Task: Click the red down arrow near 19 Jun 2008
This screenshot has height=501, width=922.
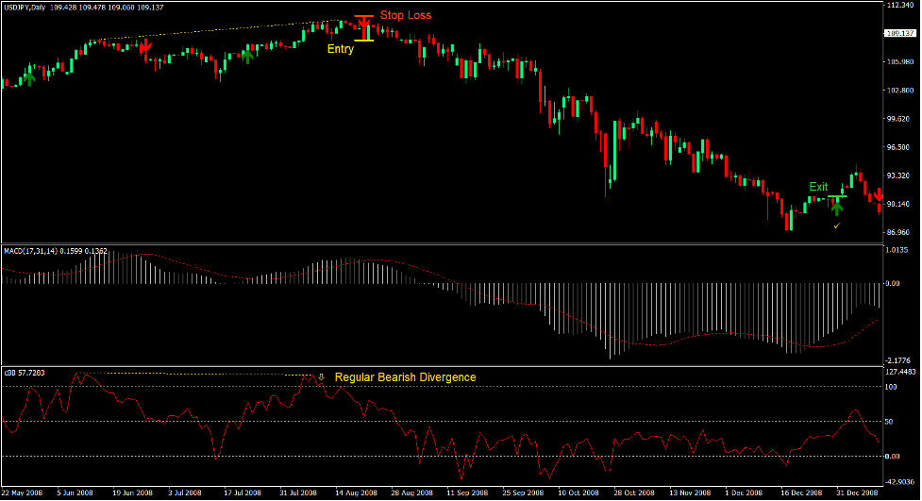Action: click(145, 48)
